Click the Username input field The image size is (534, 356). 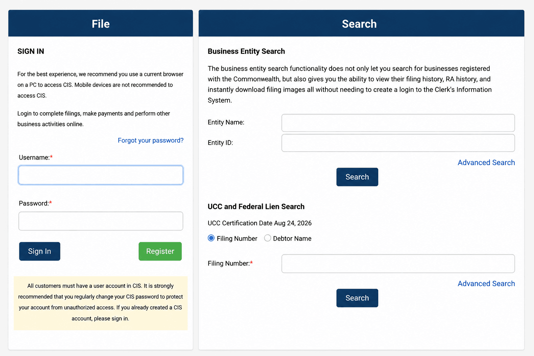point(100,175)
